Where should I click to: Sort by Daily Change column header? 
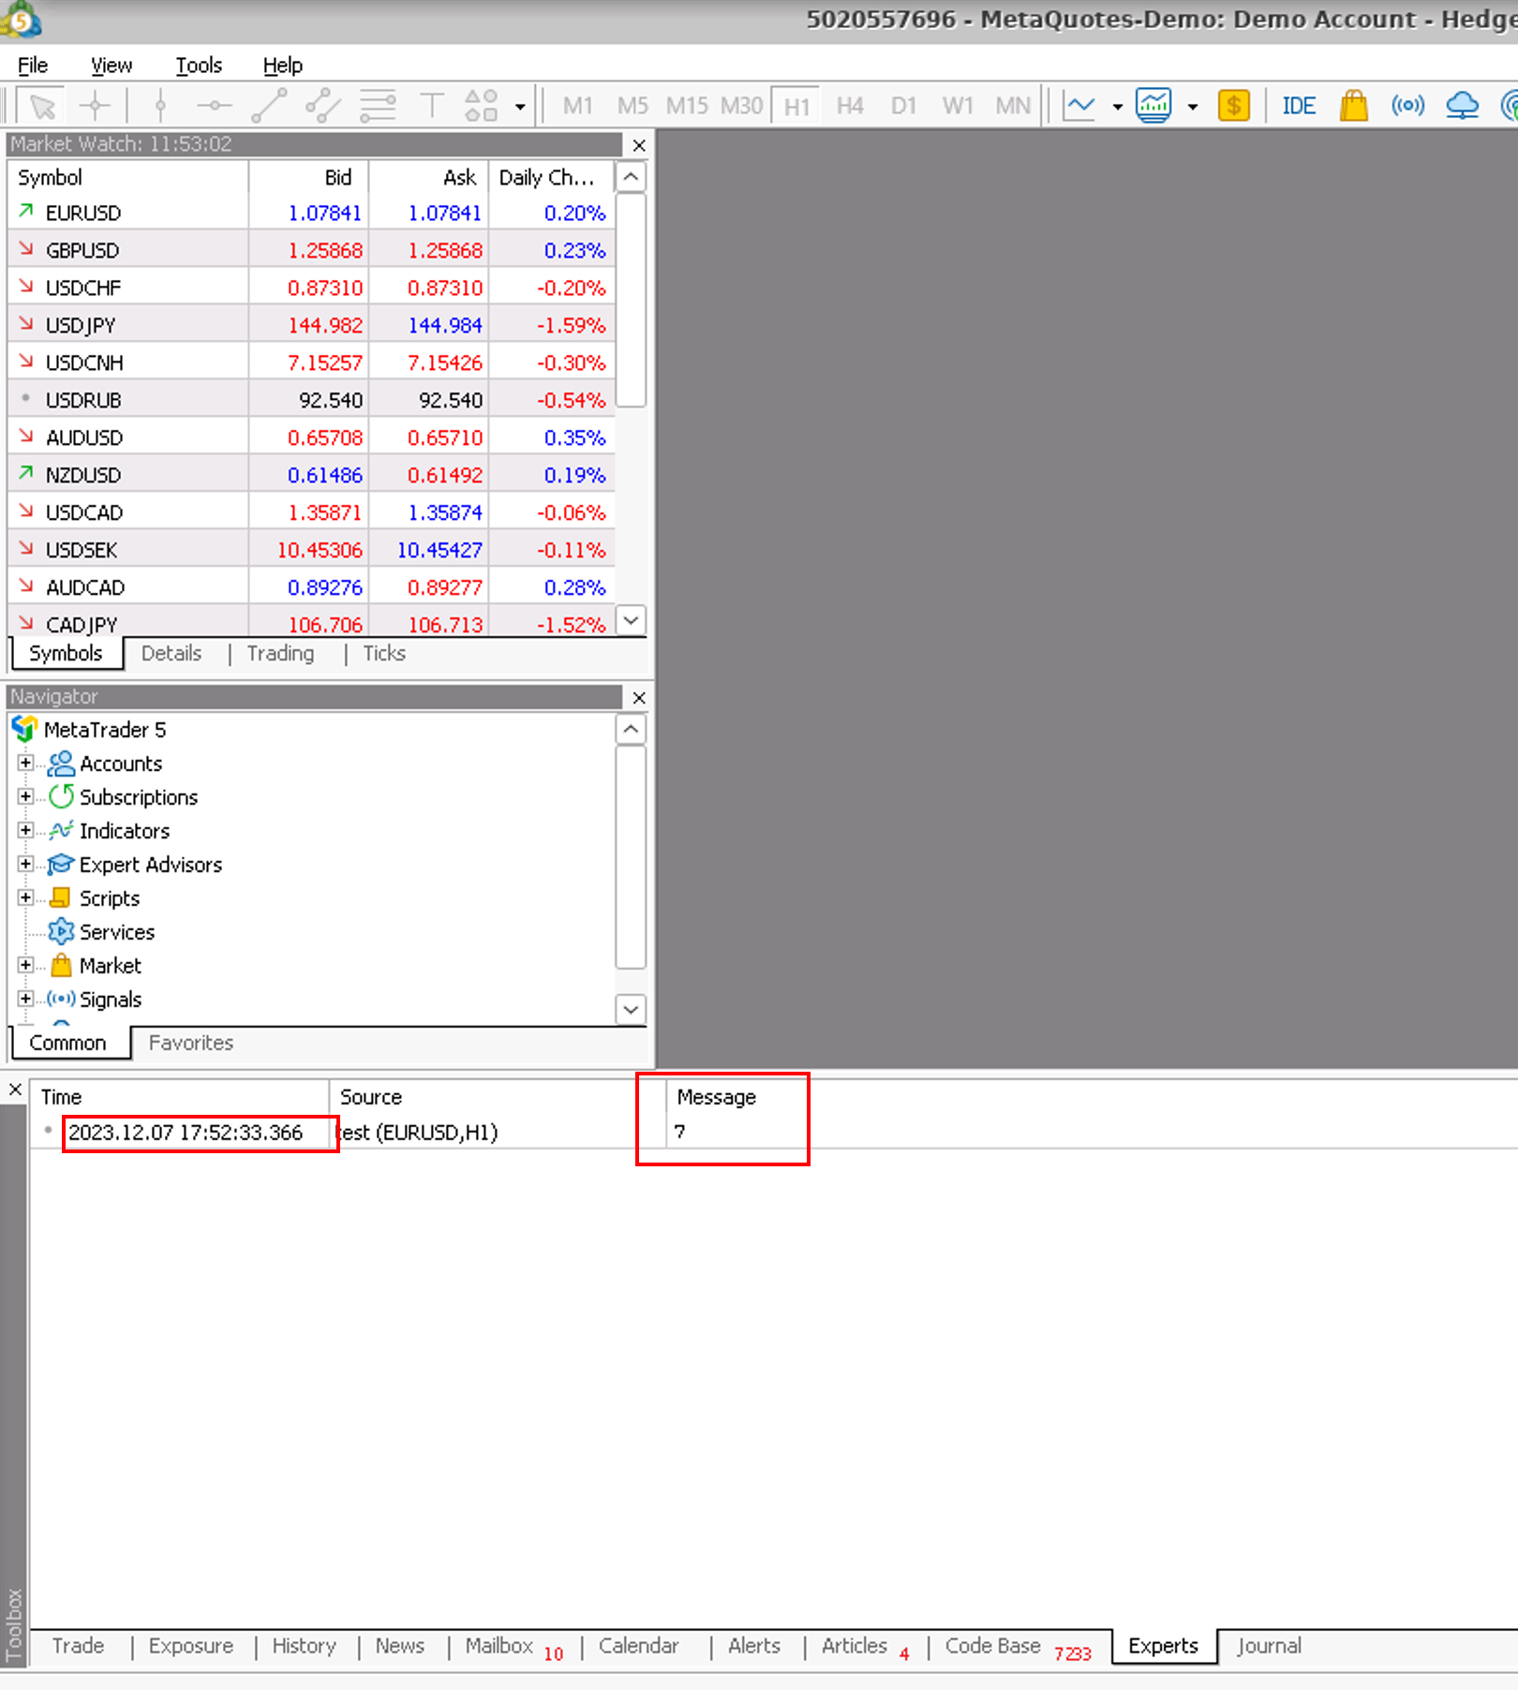551,177
